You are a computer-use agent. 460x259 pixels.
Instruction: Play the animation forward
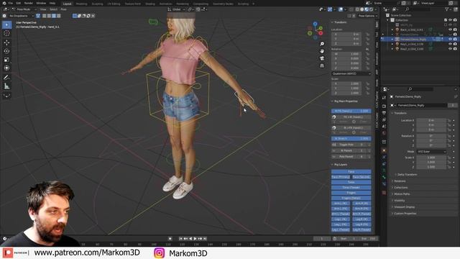coord(195,239)
